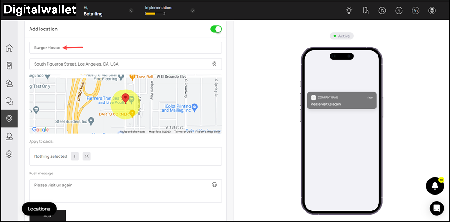Click the plus button to add cards
Image resolution: width=450 pixels, height=222 pixels.
[75, 156]
